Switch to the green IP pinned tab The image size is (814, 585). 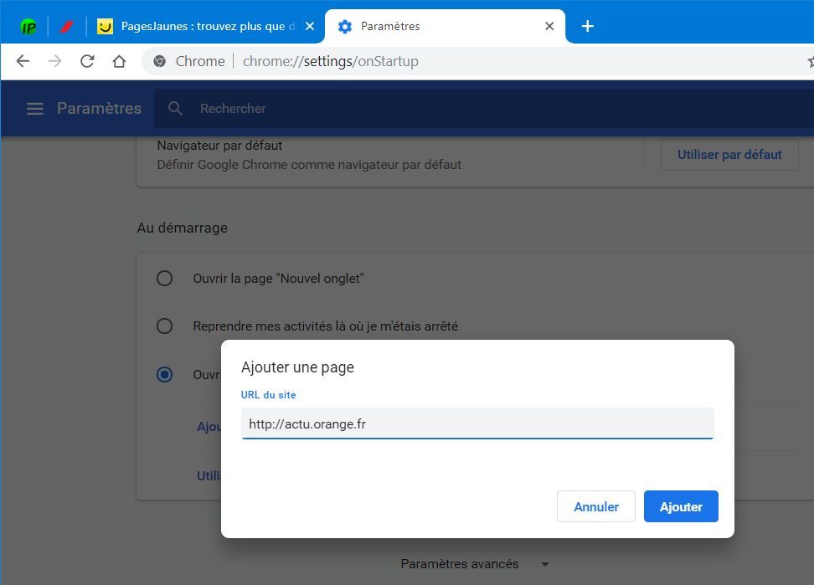28,27
